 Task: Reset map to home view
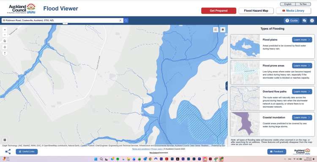point(5,41)
